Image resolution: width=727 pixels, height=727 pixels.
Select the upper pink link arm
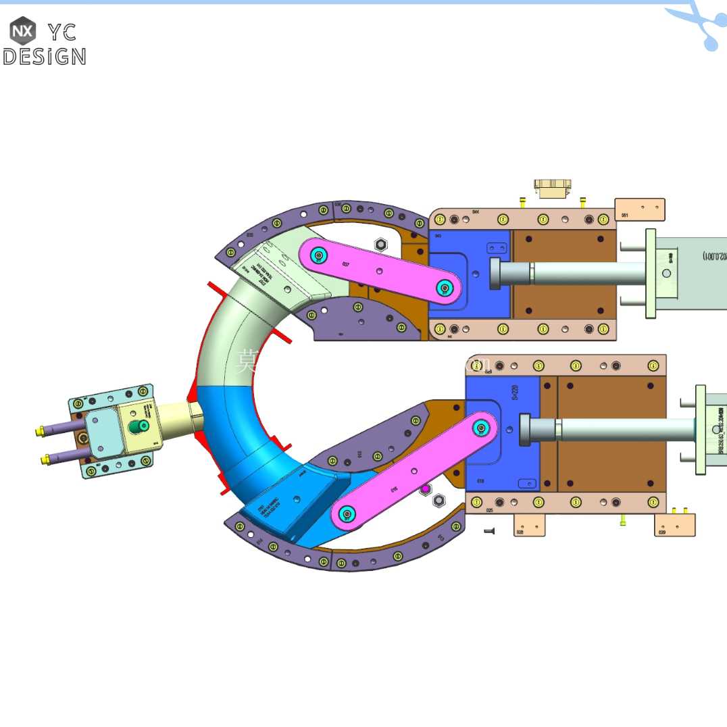tap(380, 271)
